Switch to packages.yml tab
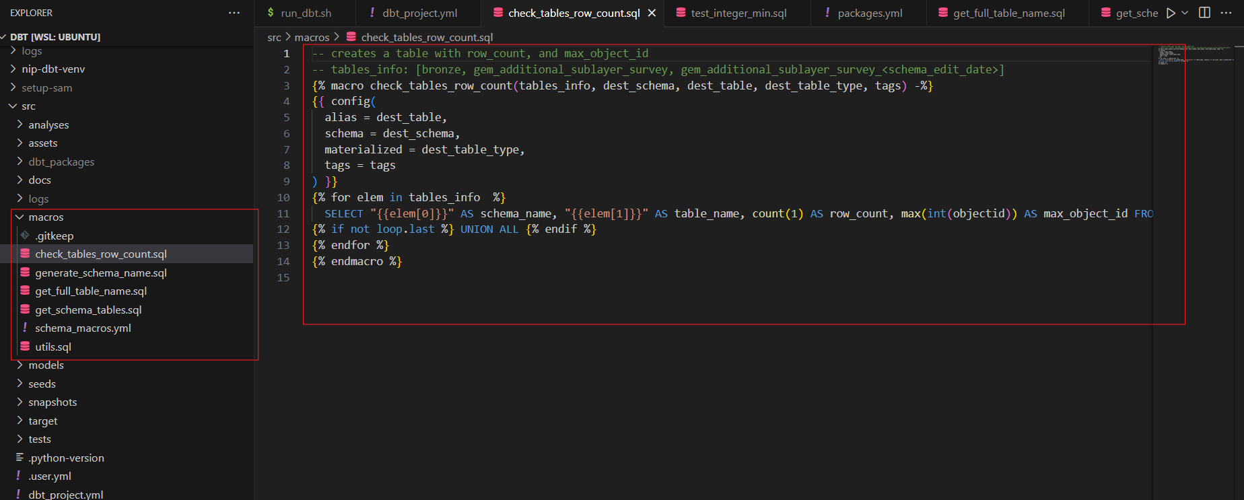 pos(868,13)
